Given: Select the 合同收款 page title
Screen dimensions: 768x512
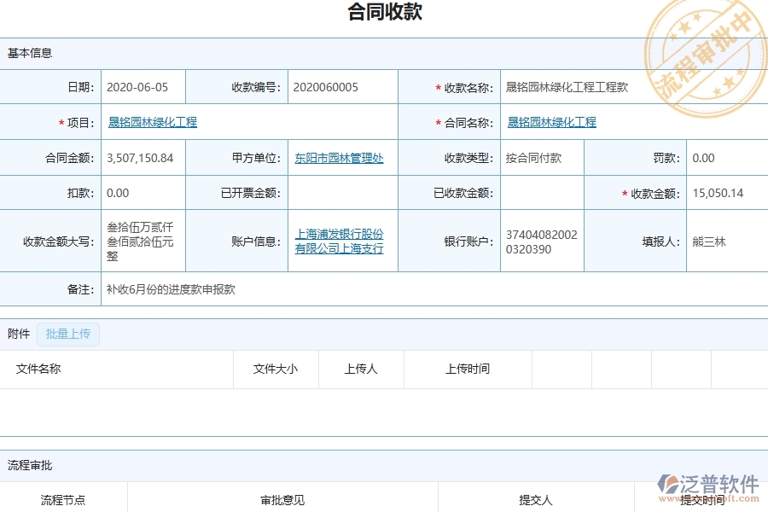Looking at the screenshot, I should coord(383,12).
